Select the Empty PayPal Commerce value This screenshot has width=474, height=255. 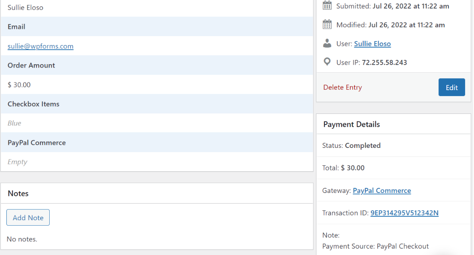pyautogui.click(x=17, y=162)
